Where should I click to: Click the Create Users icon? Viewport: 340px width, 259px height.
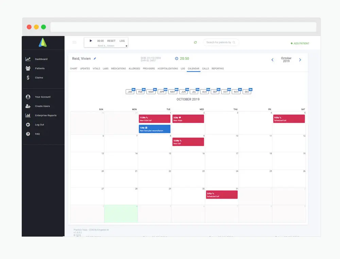(x=28, y=106)
